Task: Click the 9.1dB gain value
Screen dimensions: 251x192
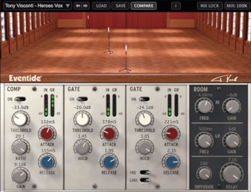Action: pos(20,164)
